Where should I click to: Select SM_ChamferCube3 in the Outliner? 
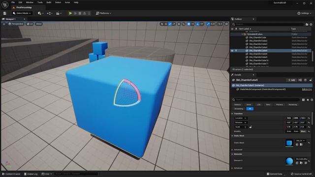(258, 44)
